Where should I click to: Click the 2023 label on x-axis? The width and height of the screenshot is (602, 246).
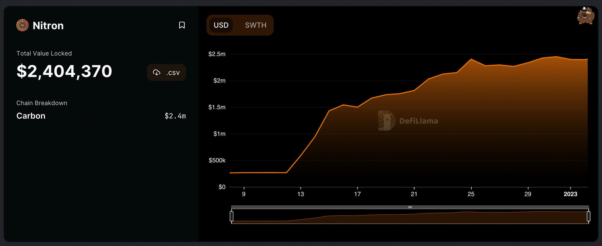(570, 194)
